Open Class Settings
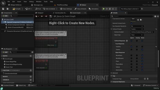 coord(66,9)
